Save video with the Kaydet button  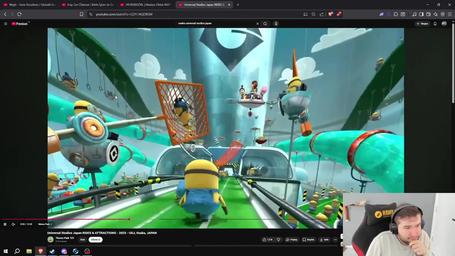(309, 240)
